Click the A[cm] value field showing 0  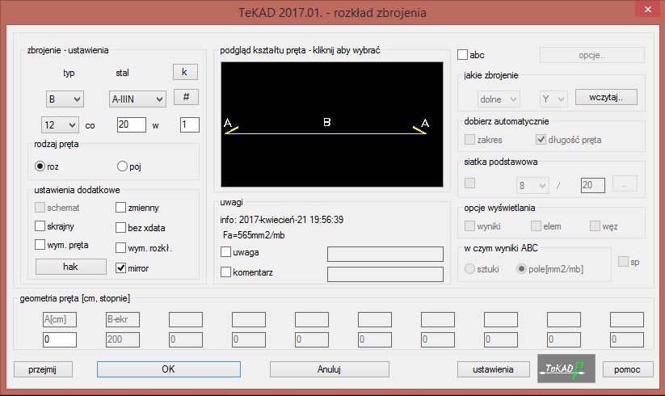(x=60, y=339)
